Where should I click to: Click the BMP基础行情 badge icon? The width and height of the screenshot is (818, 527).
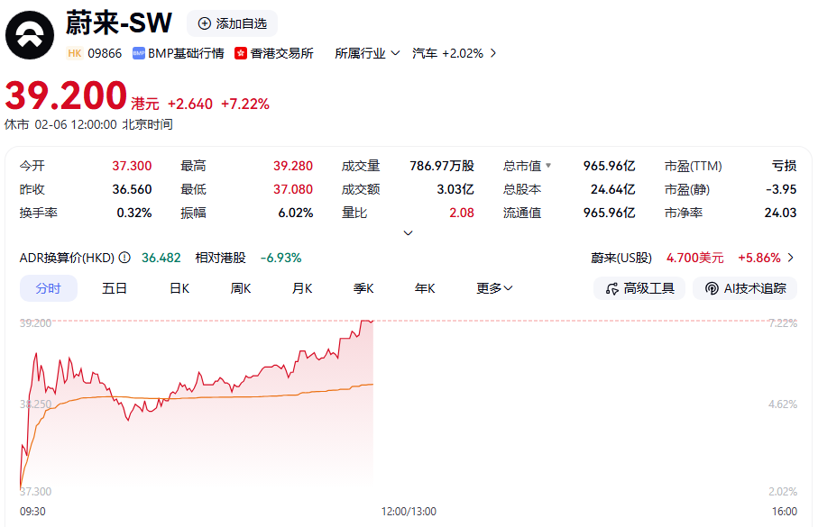pos(139,53)
